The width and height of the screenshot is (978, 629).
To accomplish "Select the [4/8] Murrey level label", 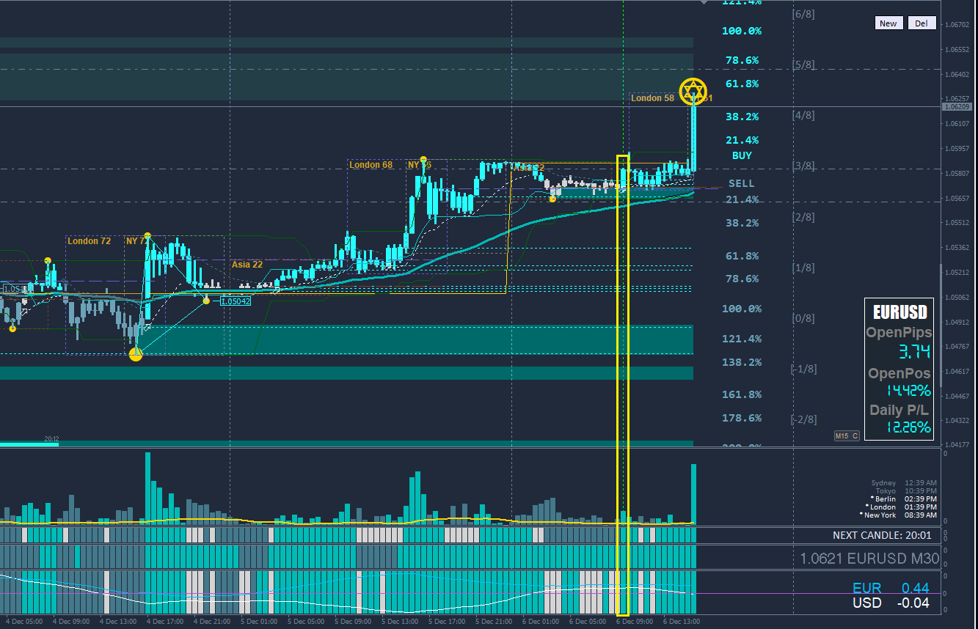I will (803, 115).
